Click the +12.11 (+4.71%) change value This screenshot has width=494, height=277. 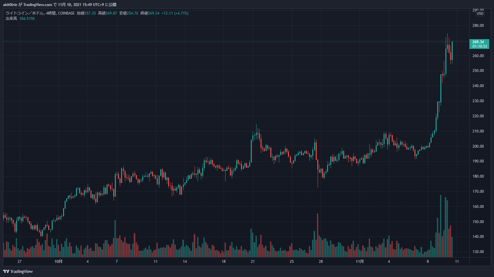point(175,13)
